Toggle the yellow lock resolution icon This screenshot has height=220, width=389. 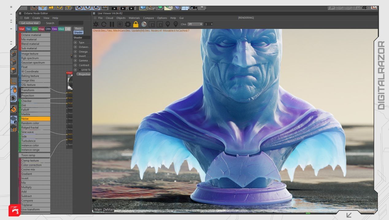click(136, 24)
